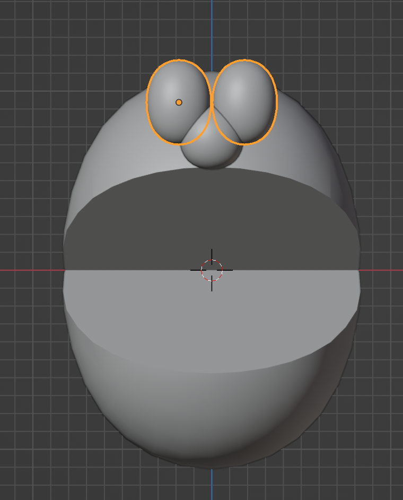The height and width of the screenshot is (500, 403).
Task: Click the orange origin dot on left eye
Action: coord(179,102)
